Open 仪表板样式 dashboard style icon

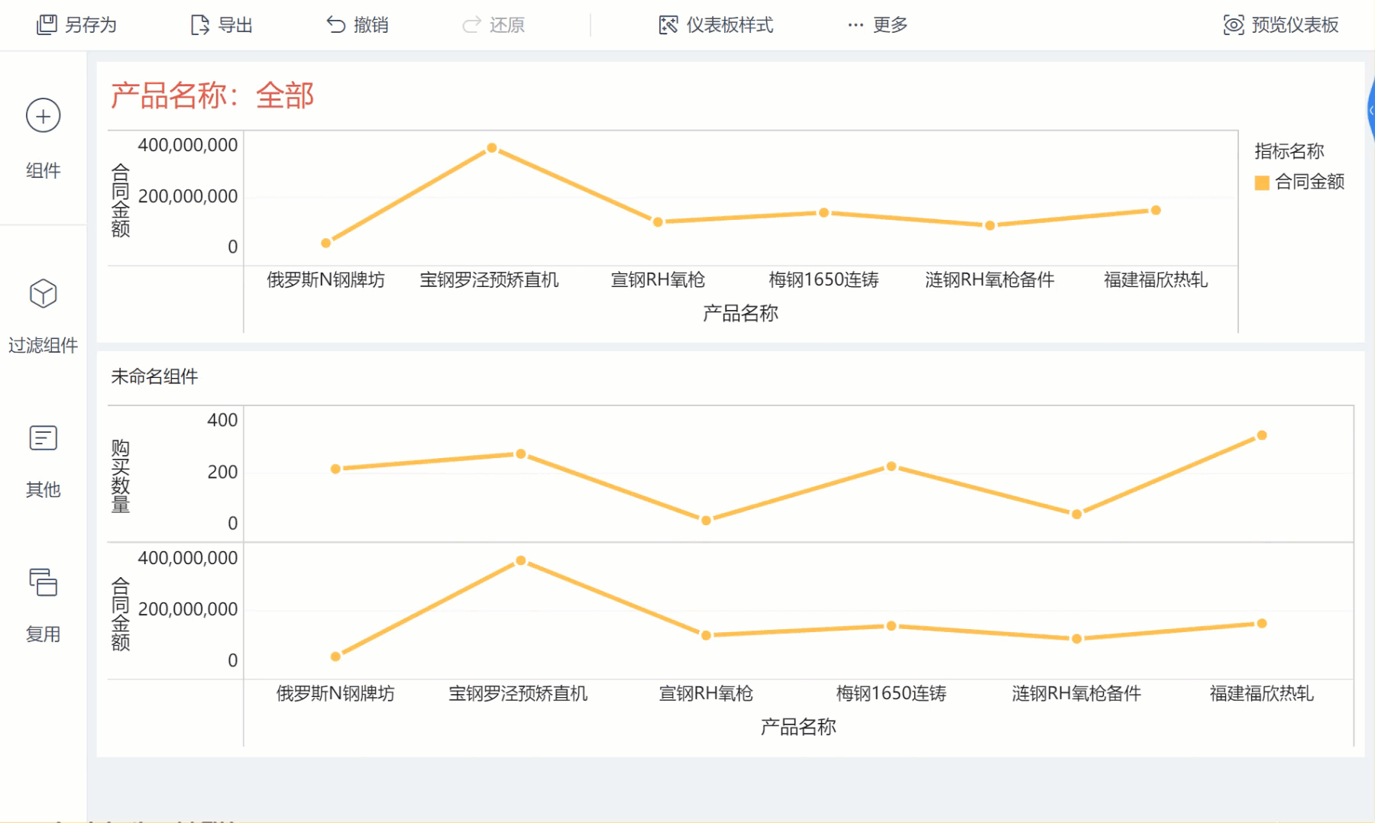(x=668, y=25)
